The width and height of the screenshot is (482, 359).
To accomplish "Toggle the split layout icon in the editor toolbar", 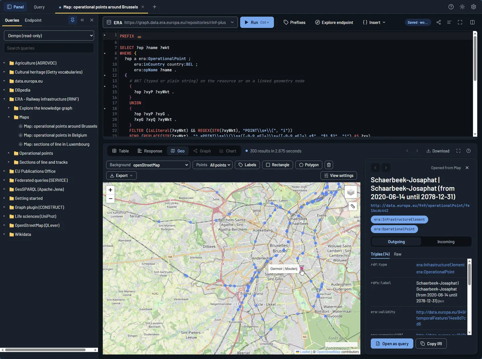I will [472, 22].
